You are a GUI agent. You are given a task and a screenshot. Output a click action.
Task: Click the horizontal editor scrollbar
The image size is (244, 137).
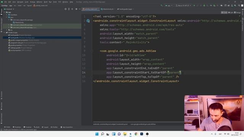pos(138,122)
